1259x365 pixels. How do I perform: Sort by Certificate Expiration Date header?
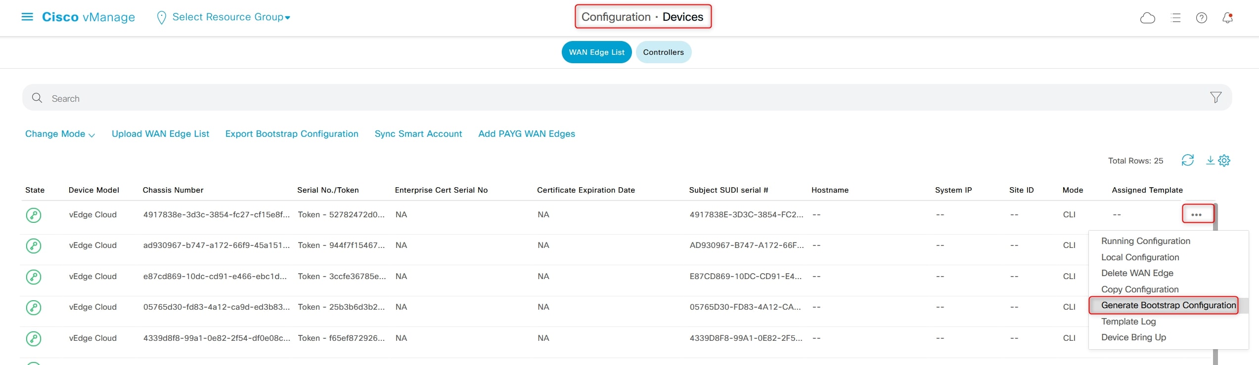pyautogui.click(x=586, y=190)
